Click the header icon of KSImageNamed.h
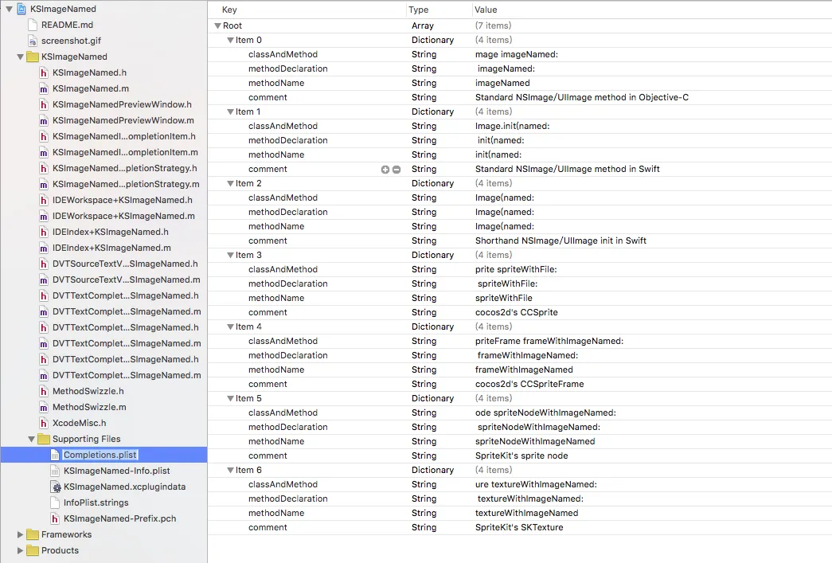Viewport: 832px width, 563px height. [x=44, y=72]
